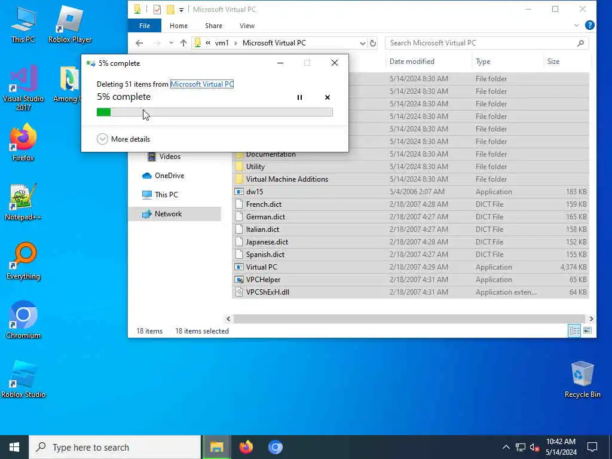Open the Recycle Bin
The image size is (612, 459).
(x=582, y=380)
